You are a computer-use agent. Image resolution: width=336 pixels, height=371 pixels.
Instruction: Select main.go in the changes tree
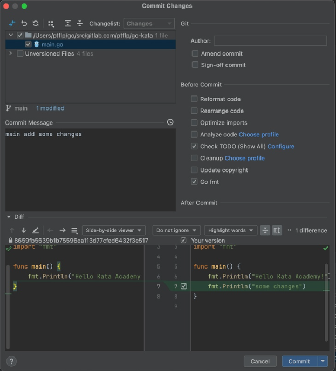click(x=52, y=44)
